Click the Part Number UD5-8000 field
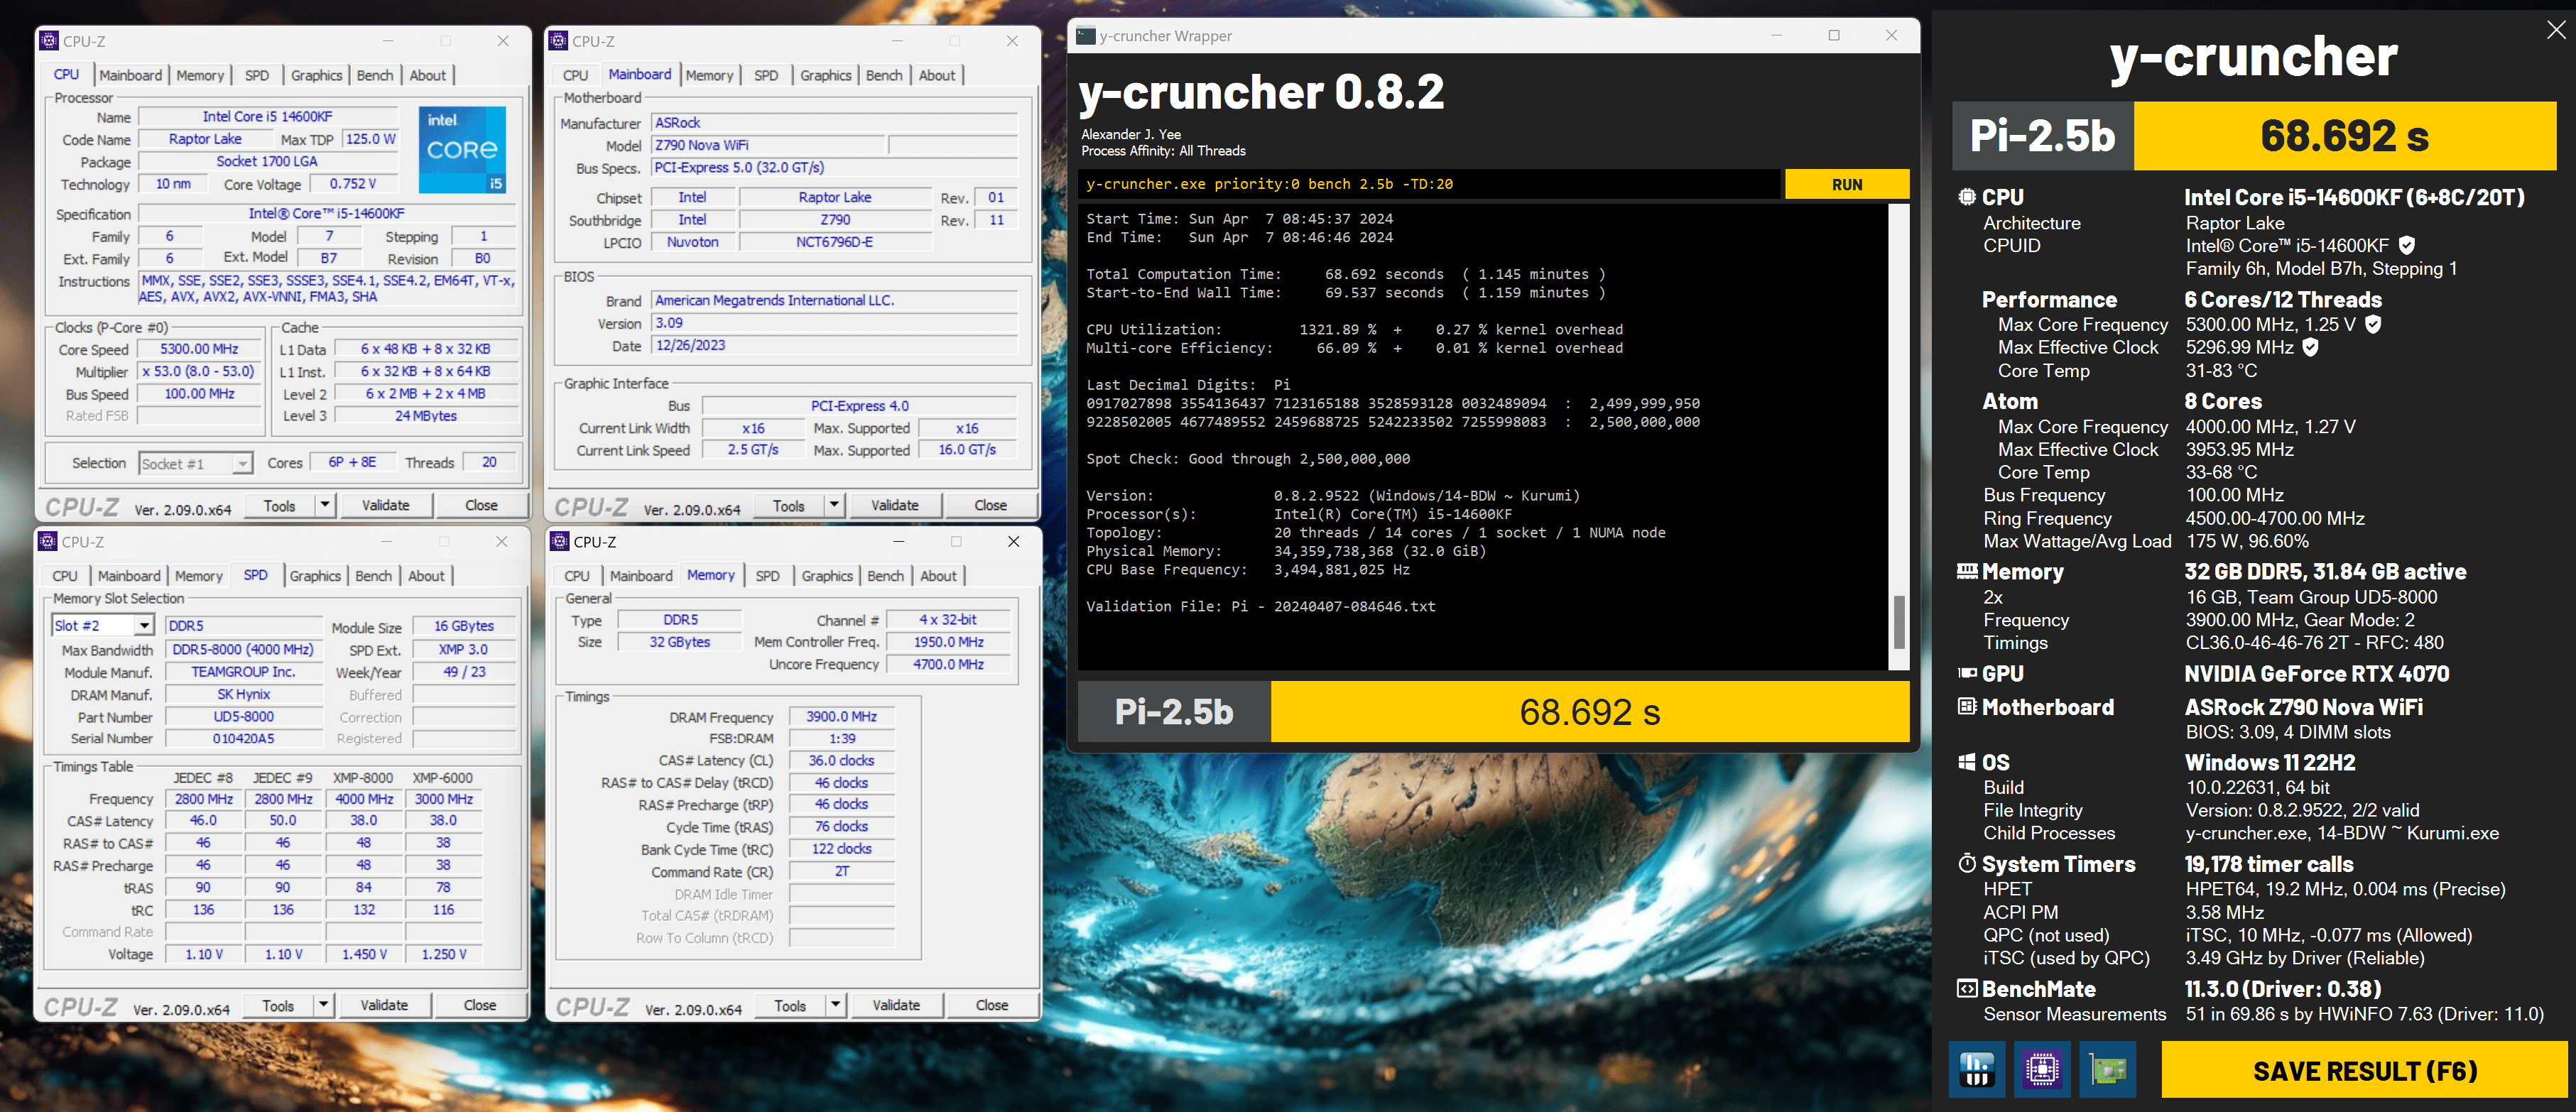Image resolution: width=2576 pixels, height=1112 pixels. (x=243, y=716)
